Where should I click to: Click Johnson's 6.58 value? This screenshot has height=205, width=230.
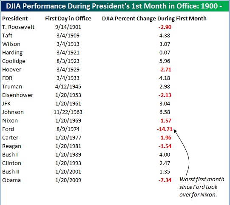click(x=165, y=112)
